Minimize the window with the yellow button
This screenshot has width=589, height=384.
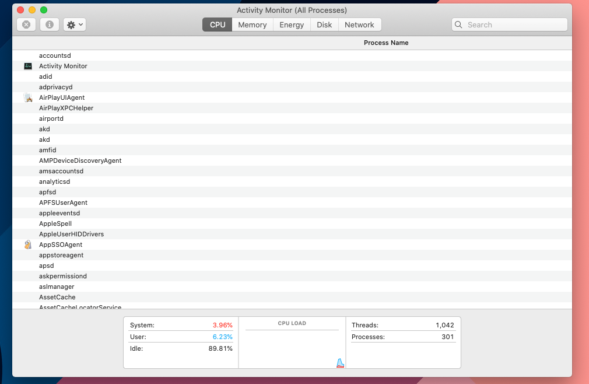click(x=32, y=10)
